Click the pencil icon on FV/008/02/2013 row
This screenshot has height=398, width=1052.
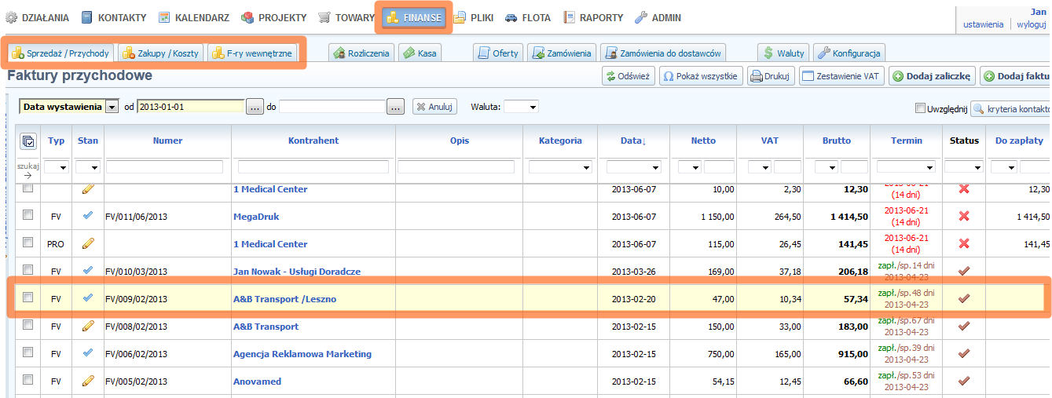pos(88,326)
